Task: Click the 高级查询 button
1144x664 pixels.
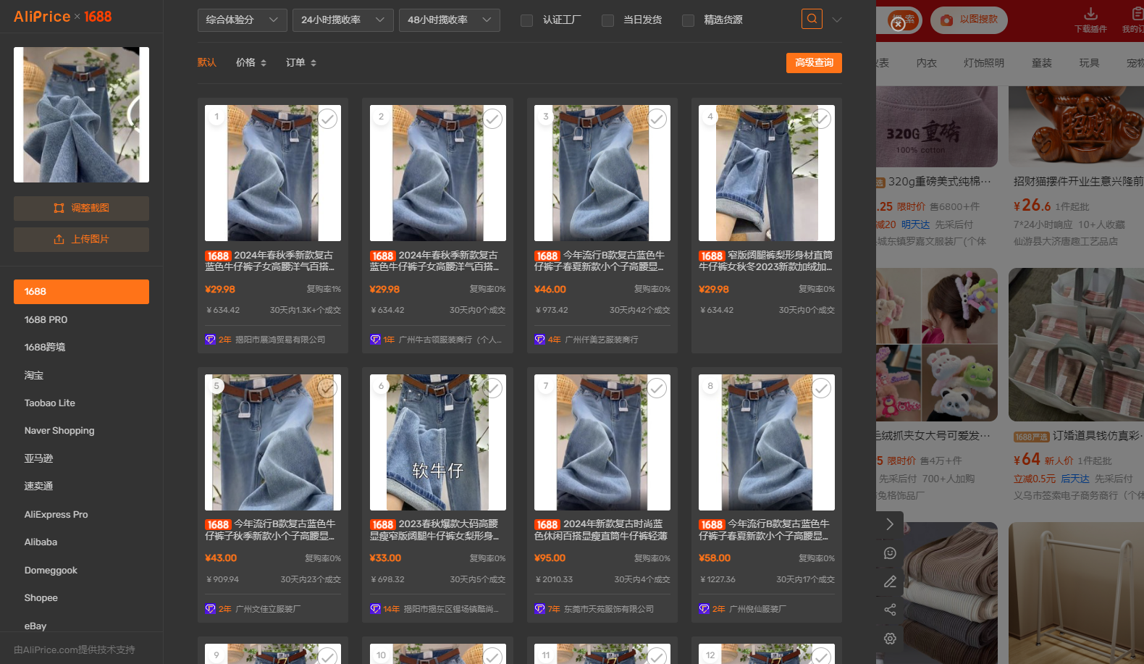Action: click(x=814, y=63)
